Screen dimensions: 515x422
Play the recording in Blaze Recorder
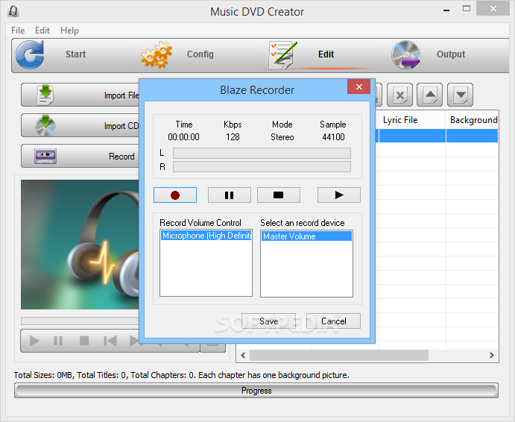click(x=339, y=195)
